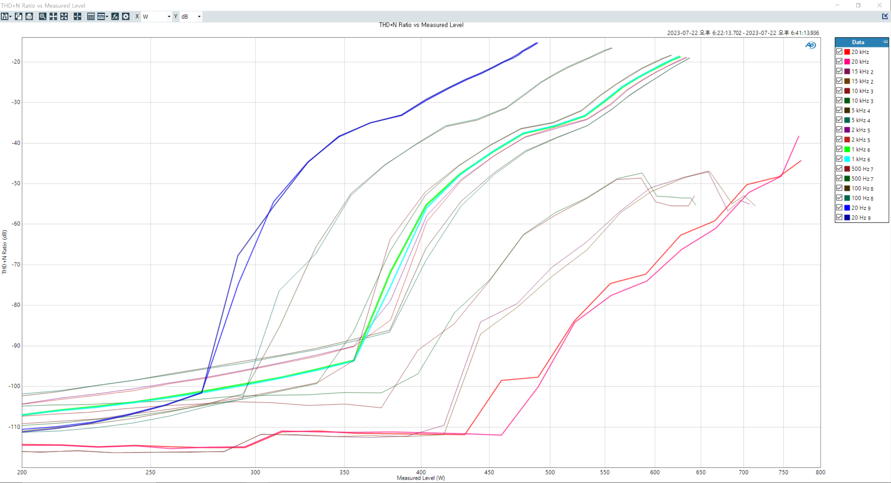Select the dark red 500 Hz 7 label

coord(862,169)
